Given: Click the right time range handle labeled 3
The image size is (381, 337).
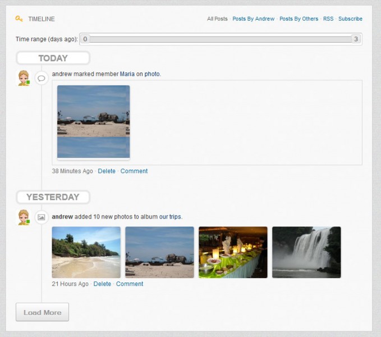Looking at the screenshot, I should coord(356,39).
